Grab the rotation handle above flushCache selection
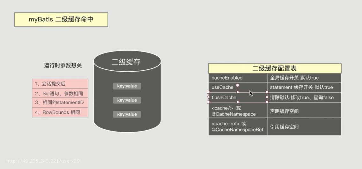 click(x=237, y=85)
